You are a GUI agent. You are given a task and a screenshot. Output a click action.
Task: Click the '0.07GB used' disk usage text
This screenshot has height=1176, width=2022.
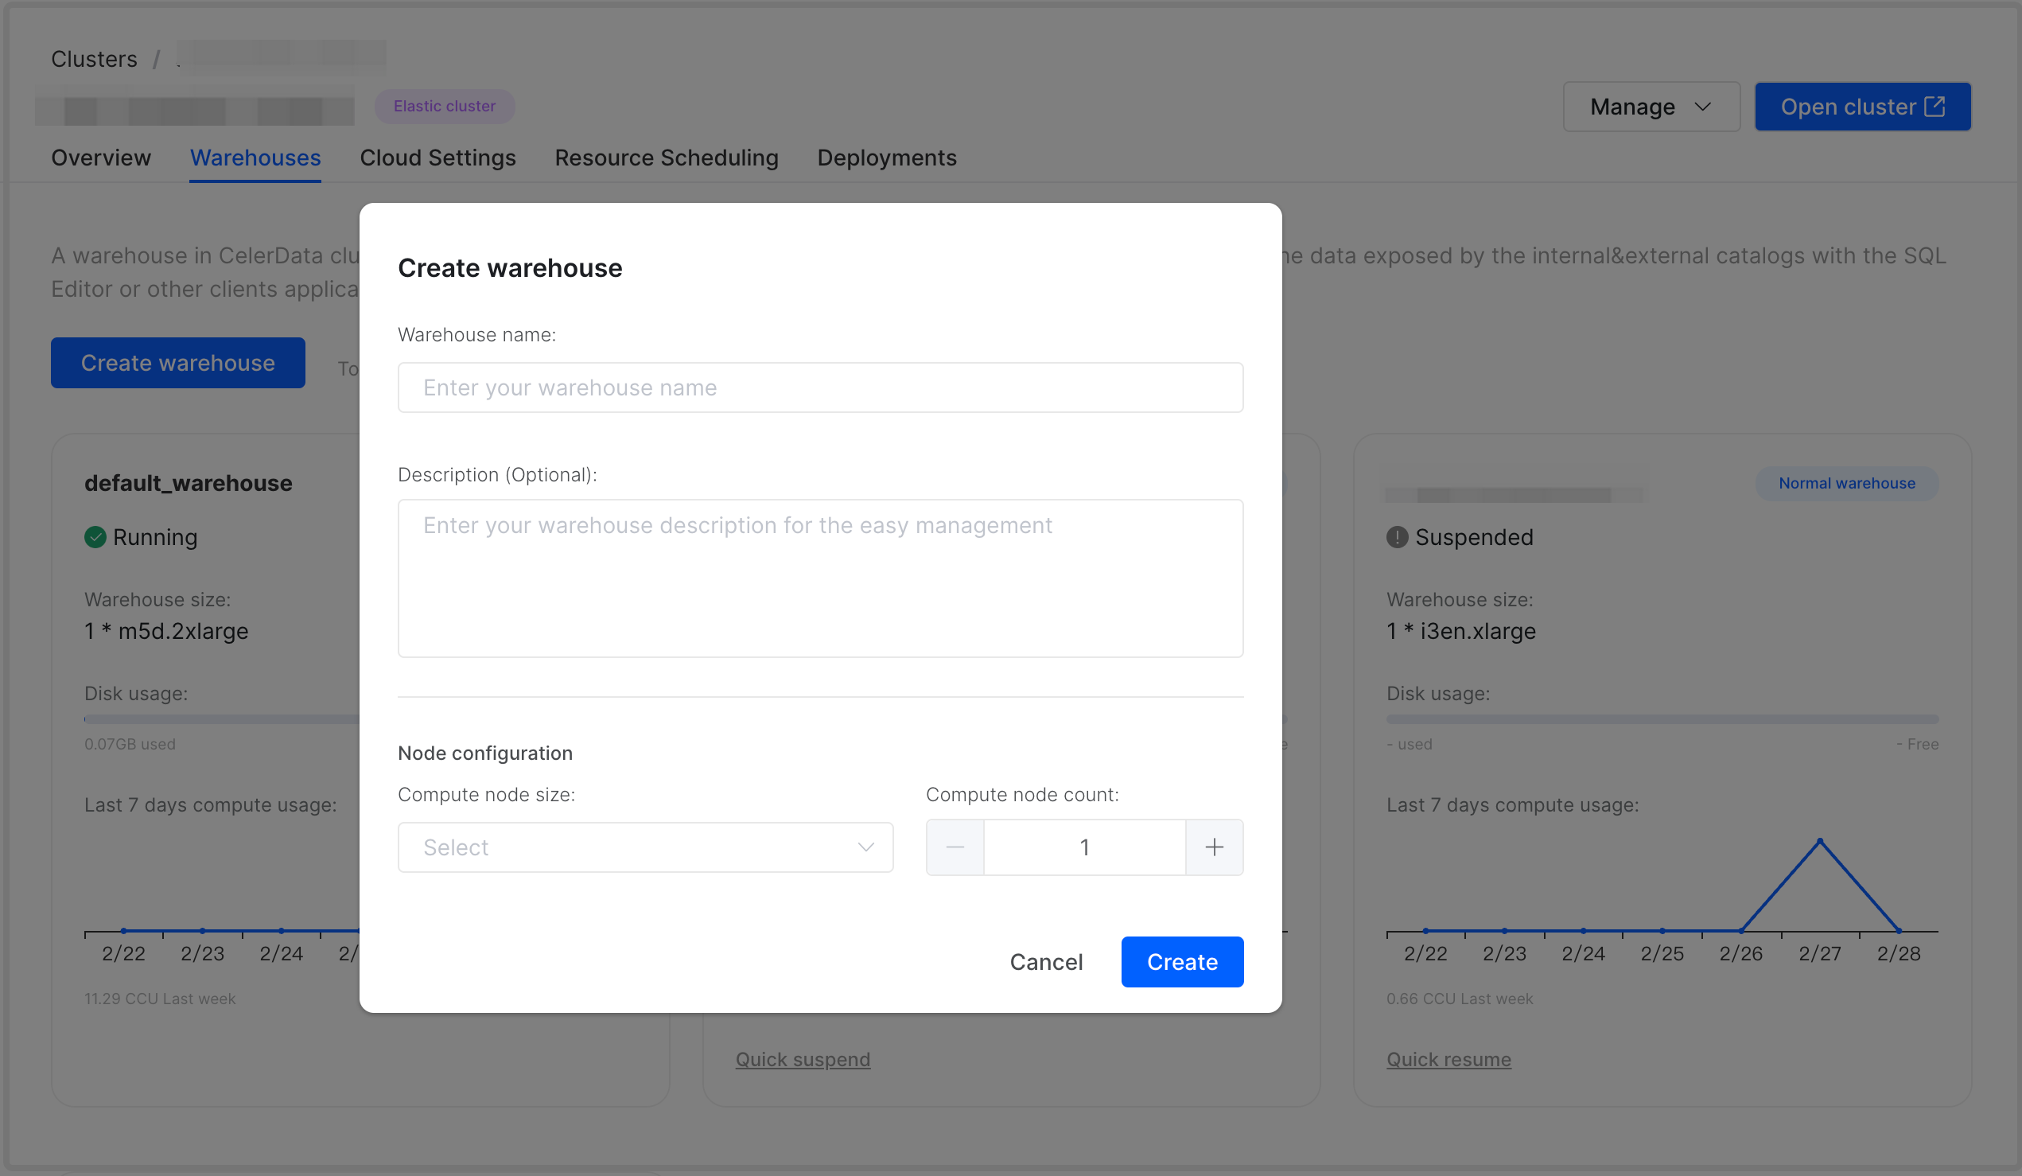click(129, 744)
